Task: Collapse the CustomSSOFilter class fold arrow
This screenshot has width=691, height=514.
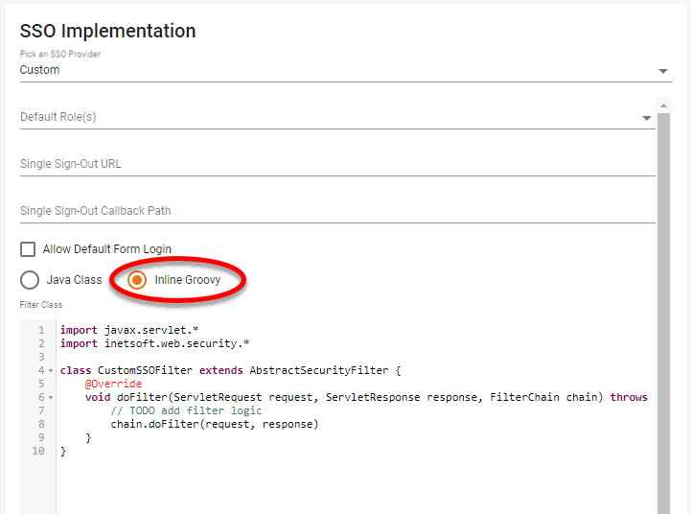Action: (x=50, y=370)
